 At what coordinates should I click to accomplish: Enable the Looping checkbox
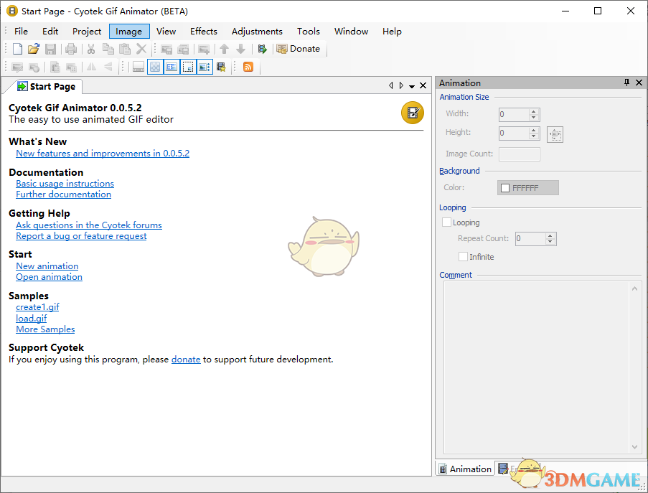pos(446,222)
